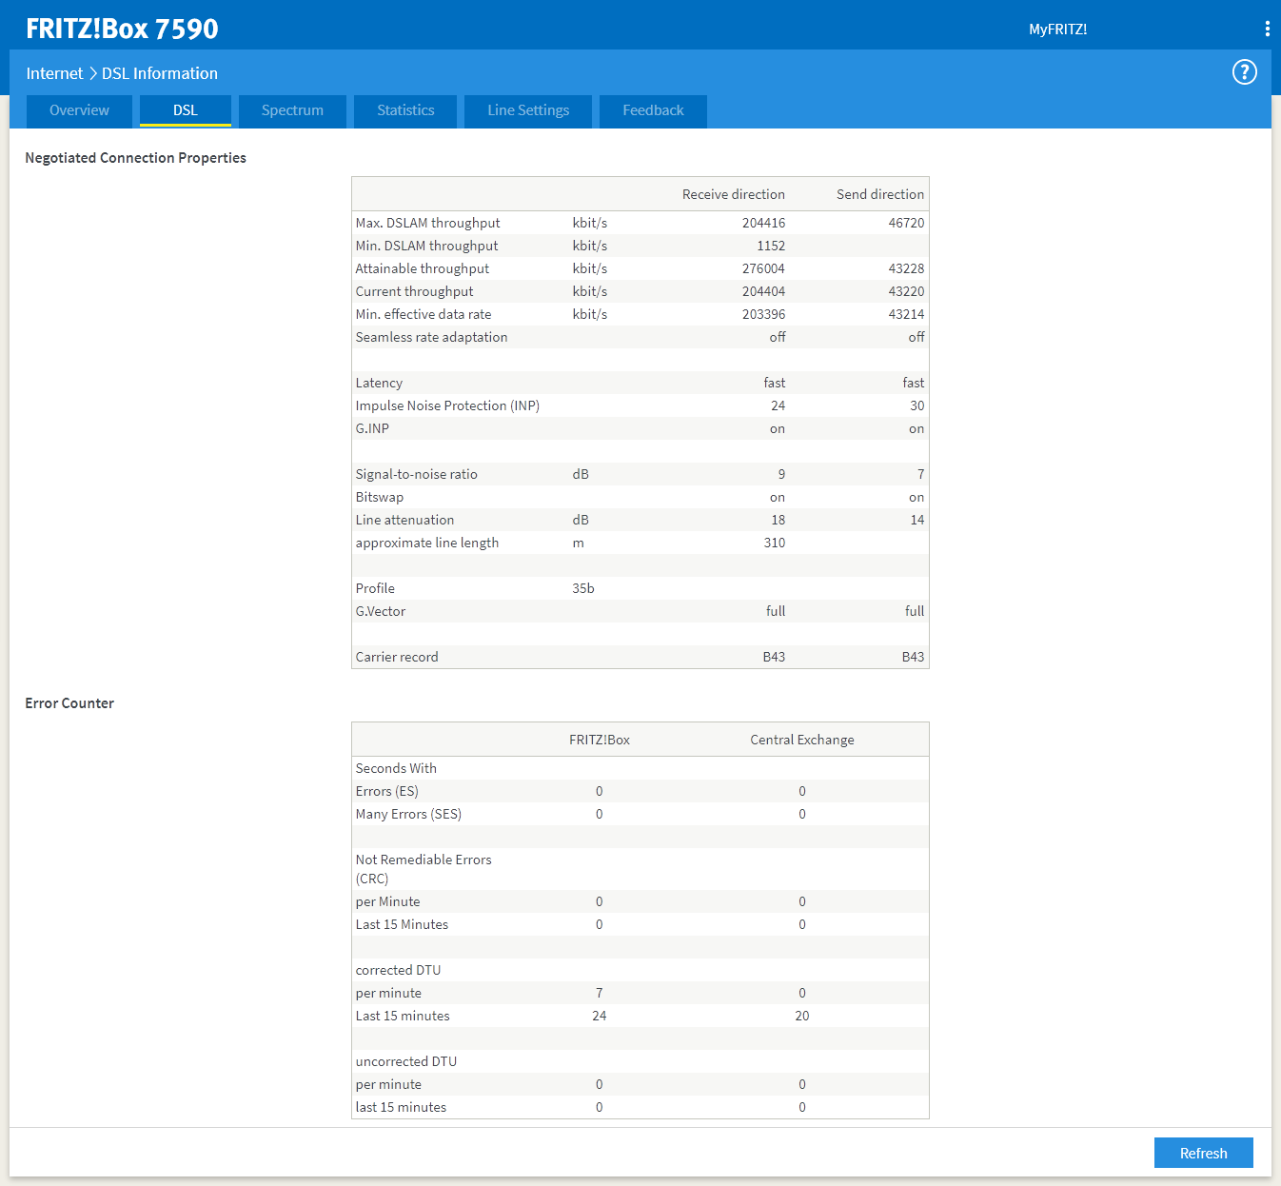Click the FRITZ!Box error column header
The width and height of the screenshot is (1281, 1186).
tap(599, 740)
